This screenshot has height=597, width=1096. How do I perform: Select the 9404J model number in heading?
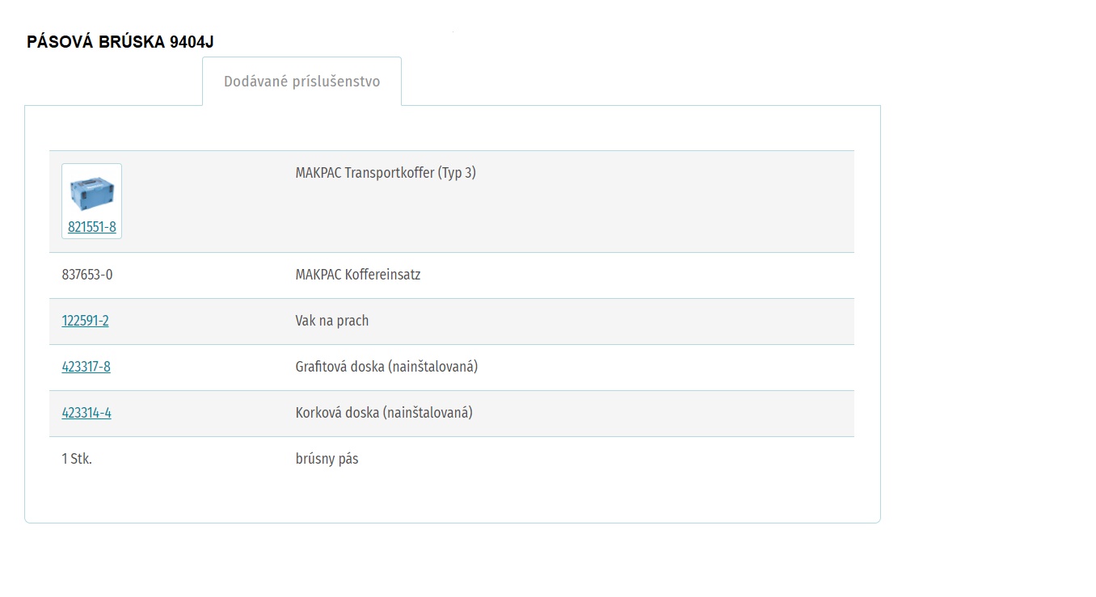(192, 42)
